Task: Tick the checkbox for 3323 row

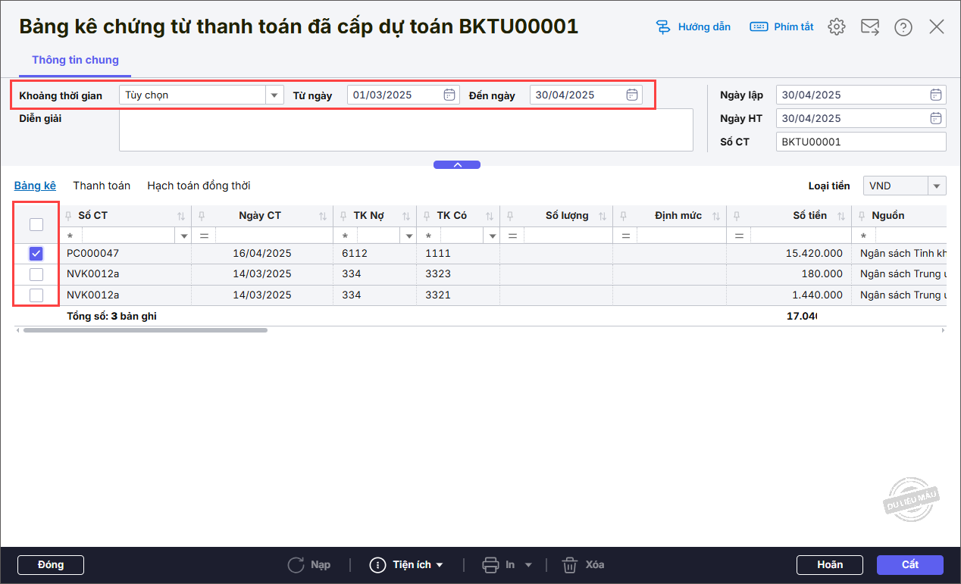Action: 36,274
